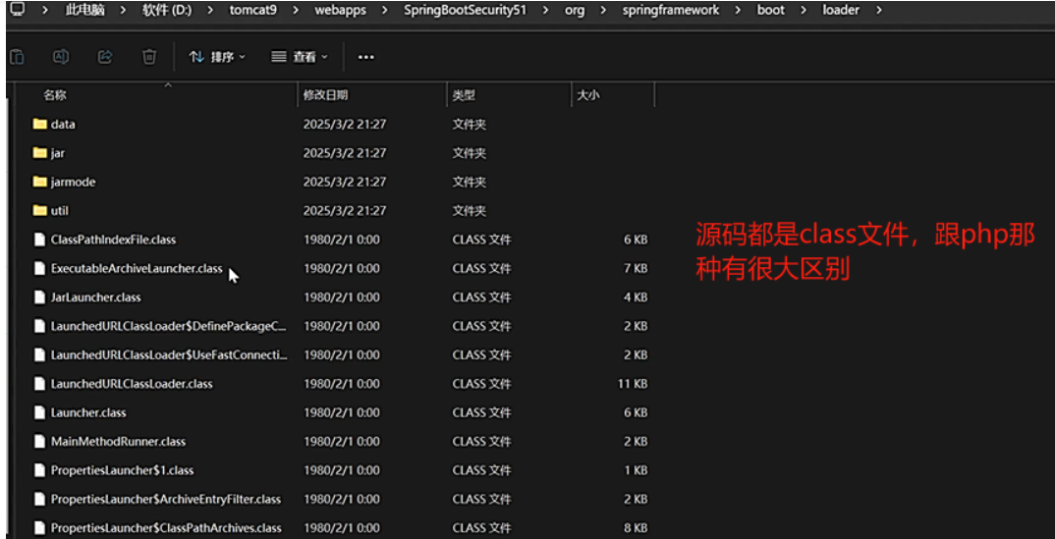Click the delete trash icon

click(149, 57)
